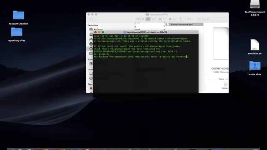Open the repository alias folder on desktop
The width and height of the screenshot is (267, 150).
[17, 32]
